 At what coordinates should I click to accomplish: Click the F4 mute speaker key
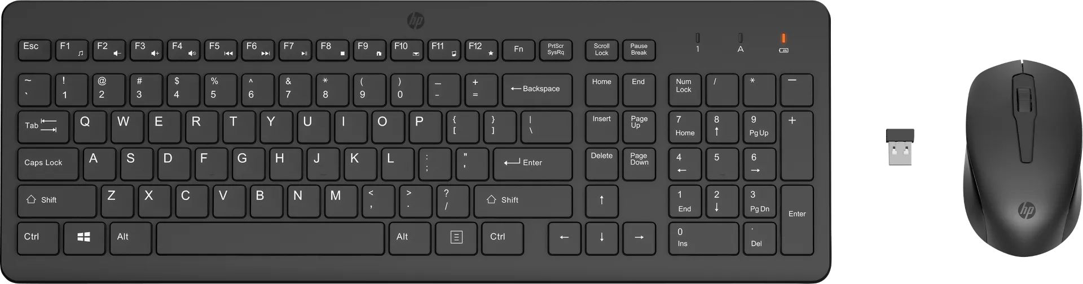tap(183, 50)
